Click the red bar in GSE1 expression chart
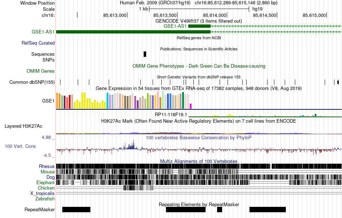This screenshot has width=342, height=218. pyautogui.click(x=69, y=101)
